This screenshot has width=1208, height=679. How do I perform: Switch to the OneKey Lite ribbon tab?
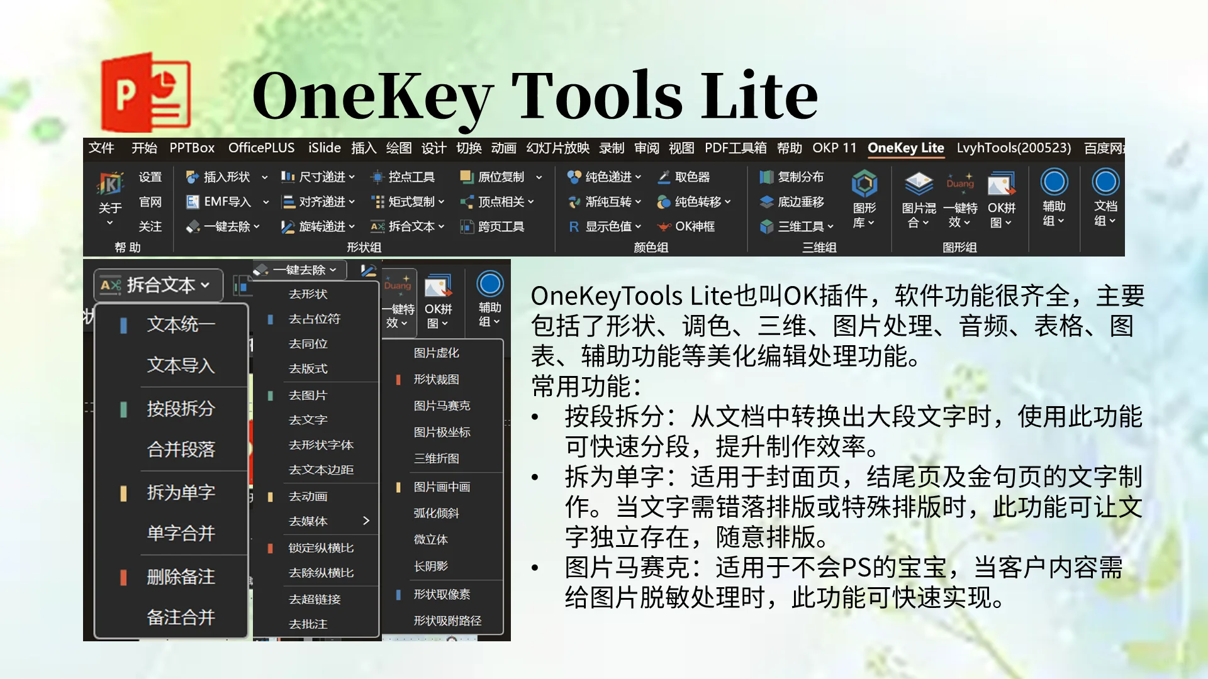[x=905, y=148]
